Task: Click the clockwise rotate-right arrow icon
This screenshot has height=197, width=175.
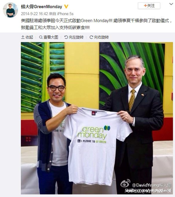Action: (x=91, y=37)
